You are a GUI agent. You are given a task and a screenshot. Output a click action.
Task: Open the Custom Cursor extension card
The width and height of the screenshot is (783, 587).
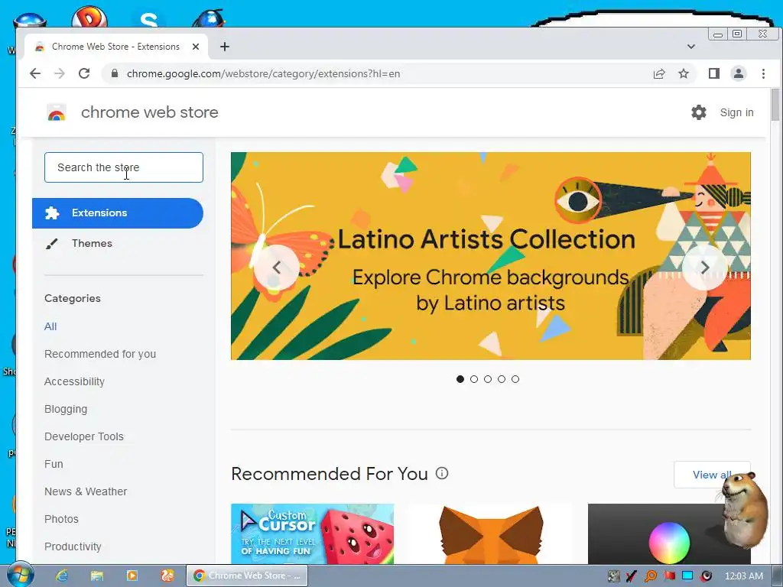click(313, 533)
